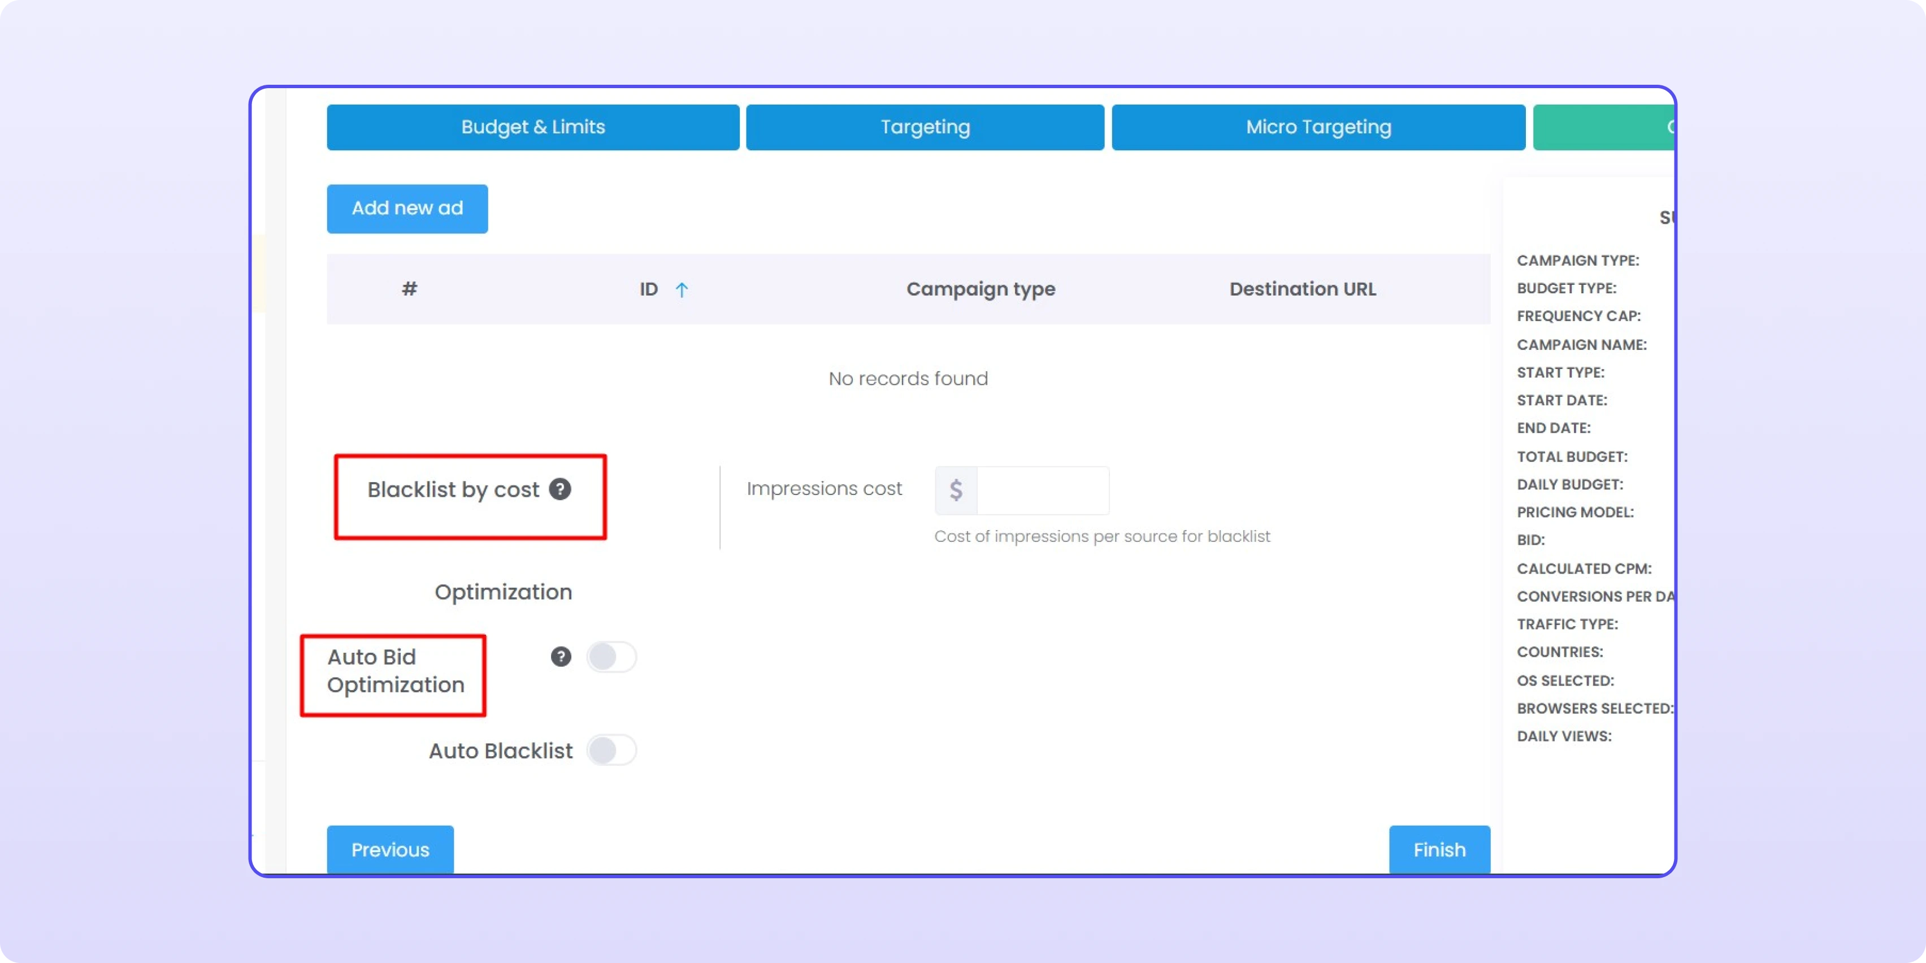1926x963 pixels.
Task: Open the Budget & Limits tab
Action: tap(532, 127)
